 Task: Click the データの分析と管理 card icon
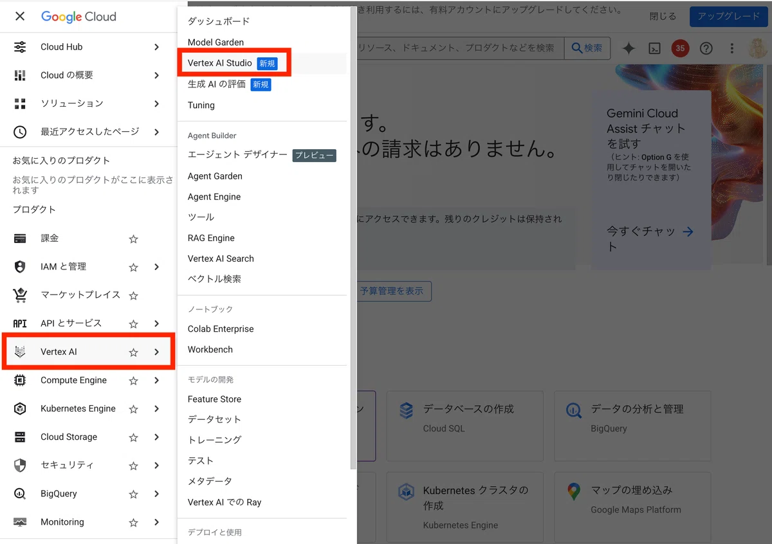573,410
